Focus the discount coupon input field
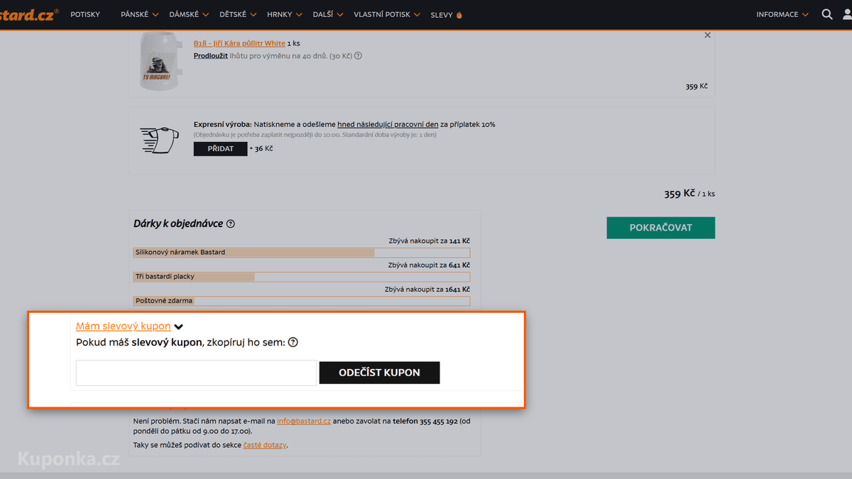 (x=196, y=373)
